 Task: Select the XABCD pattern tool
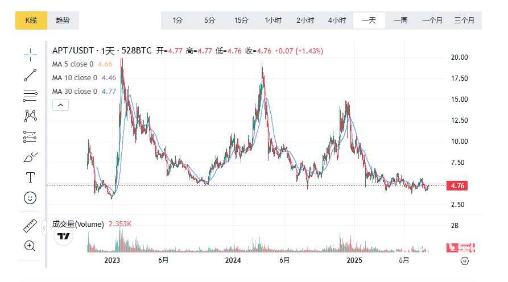coord(30,116)
